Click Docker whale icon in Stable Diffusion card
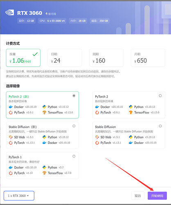171x205 pixels. tap(130, 143)
